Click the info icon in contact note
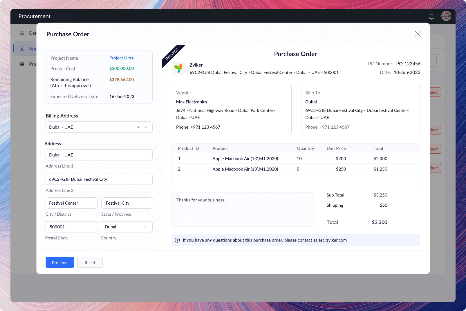This screenshot has width=466, height=311. click(x=177, y=240)
